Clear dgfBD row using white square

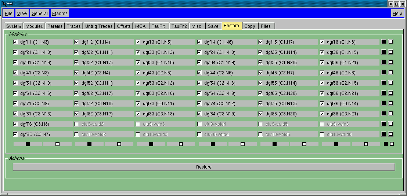(390, 134)
